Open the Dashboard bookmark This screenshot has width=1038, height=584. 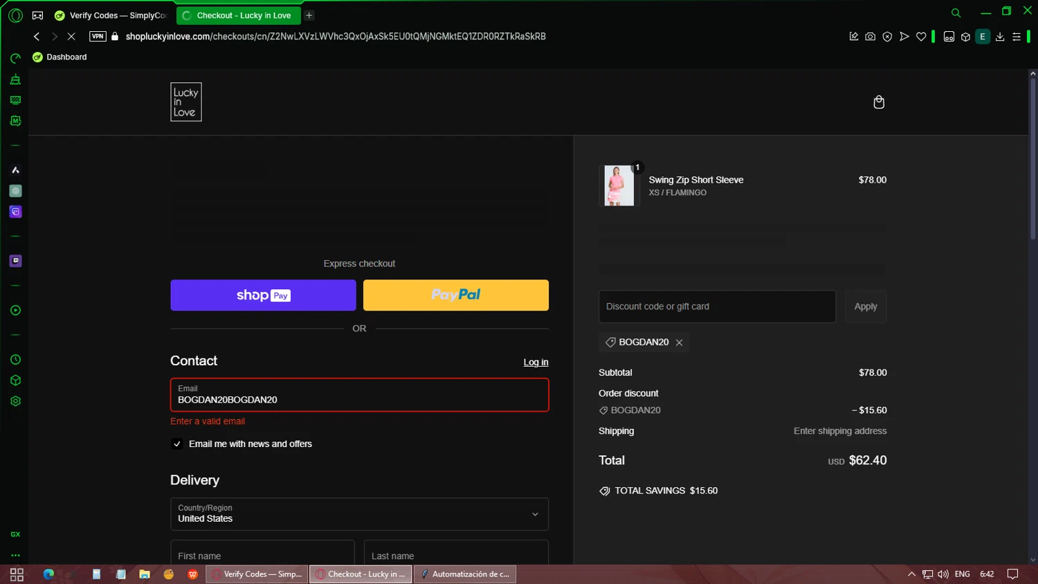60,57
